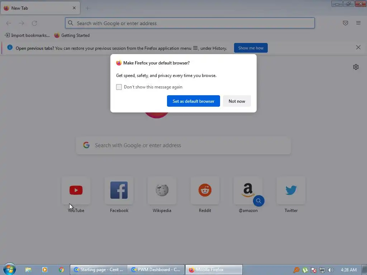Go forward with the forward arrow

22,23
